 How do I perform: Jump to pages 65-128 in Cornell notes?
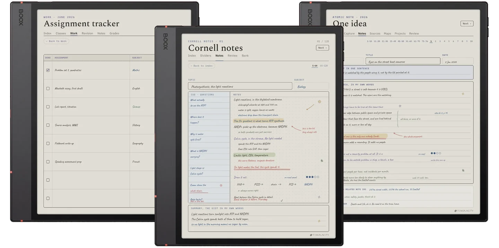point(324,66)
